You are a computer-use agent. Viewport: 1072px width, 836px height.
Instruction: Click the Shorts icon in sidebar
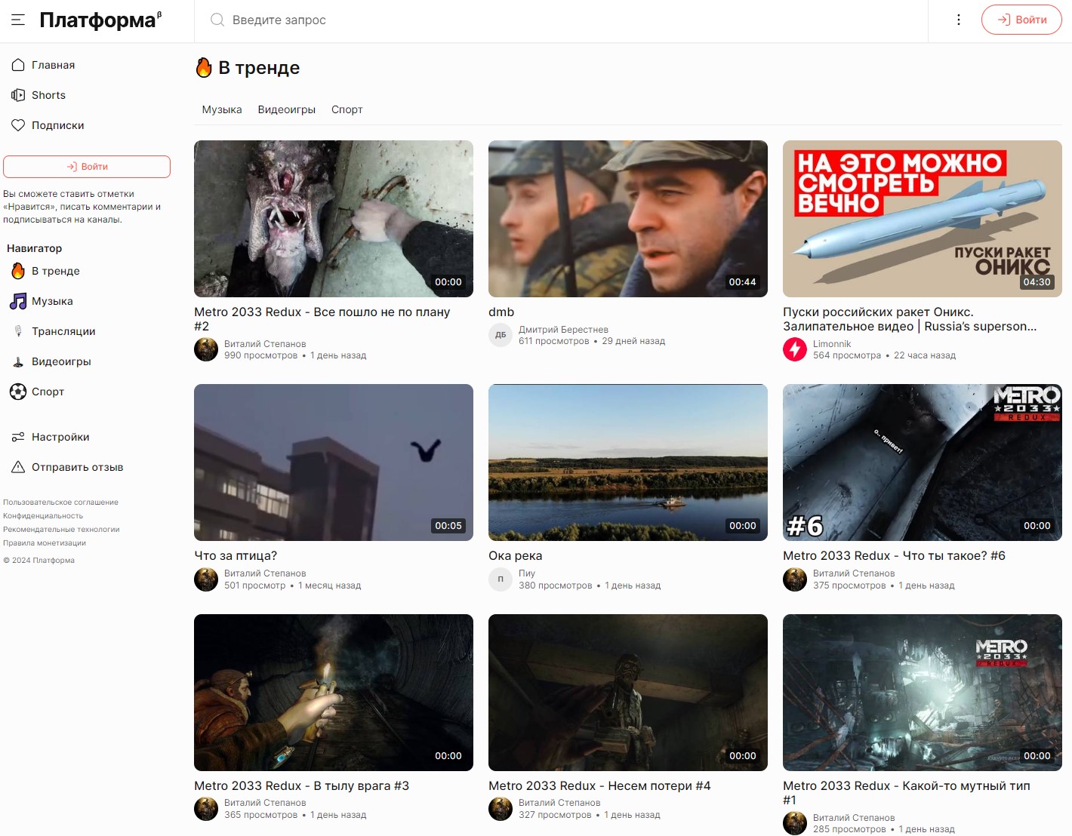pyautogui.click(x=18, y=95)
